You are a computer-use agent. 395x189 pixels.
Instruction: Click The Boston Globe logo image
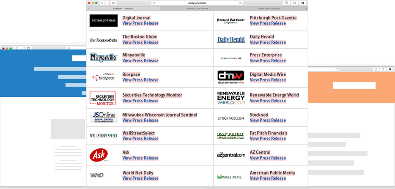point(104,40)
